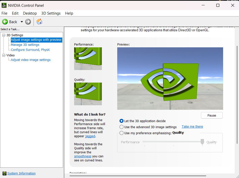Collapse the 3D Settings tree node

click(x=4, y=35)
